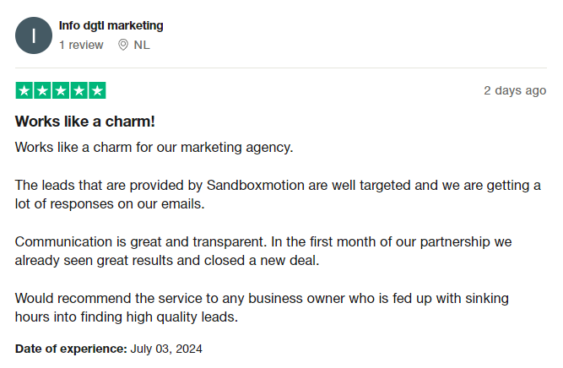Screen dimensions: 563x368
Task: Click the paragraph starting "Communication is great"
Action: (x=263, y=251)
